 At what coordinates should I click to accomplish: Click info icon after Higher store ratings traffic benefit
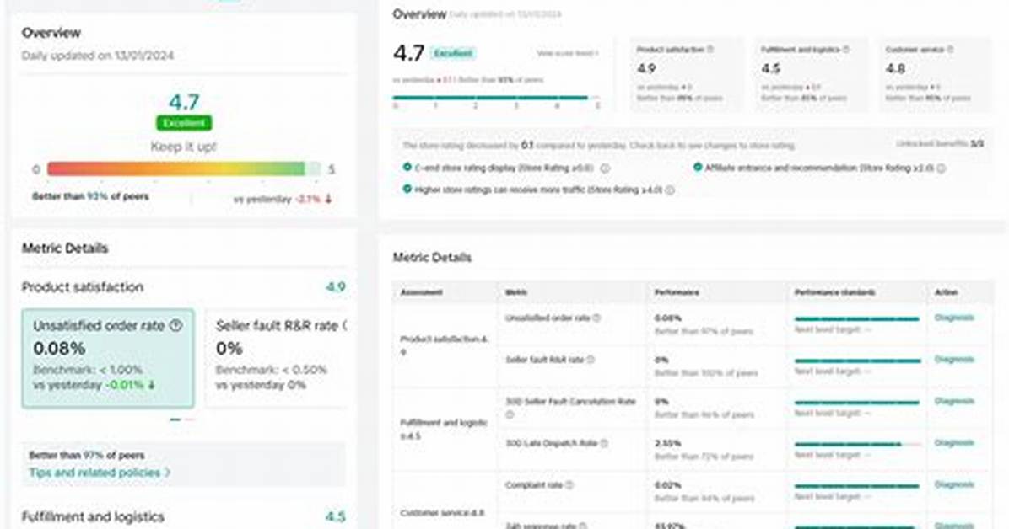tap(670, 190)
